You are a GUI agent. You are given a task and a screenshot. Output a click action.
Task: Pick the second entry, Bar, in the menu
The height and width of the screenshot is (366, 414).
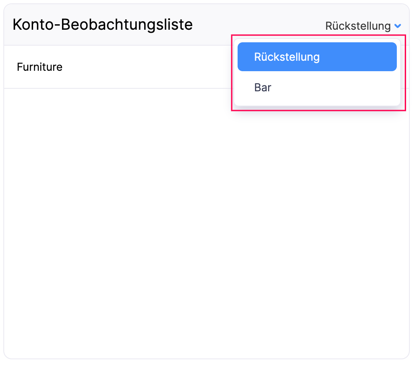(x=263, y=88)
